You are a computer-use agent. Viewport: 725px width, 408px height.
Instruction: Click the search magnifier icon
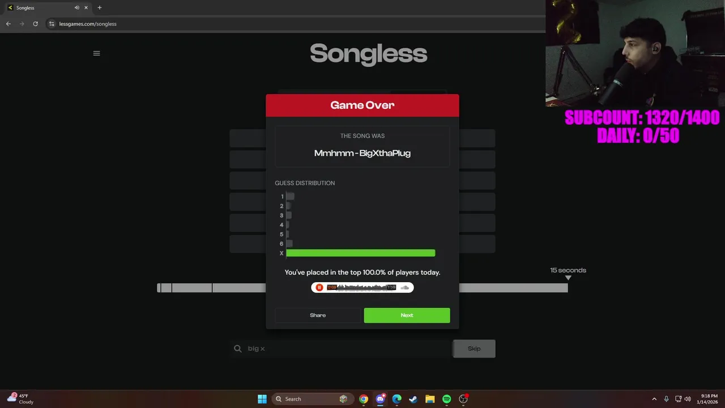click(x=238, y=348)
